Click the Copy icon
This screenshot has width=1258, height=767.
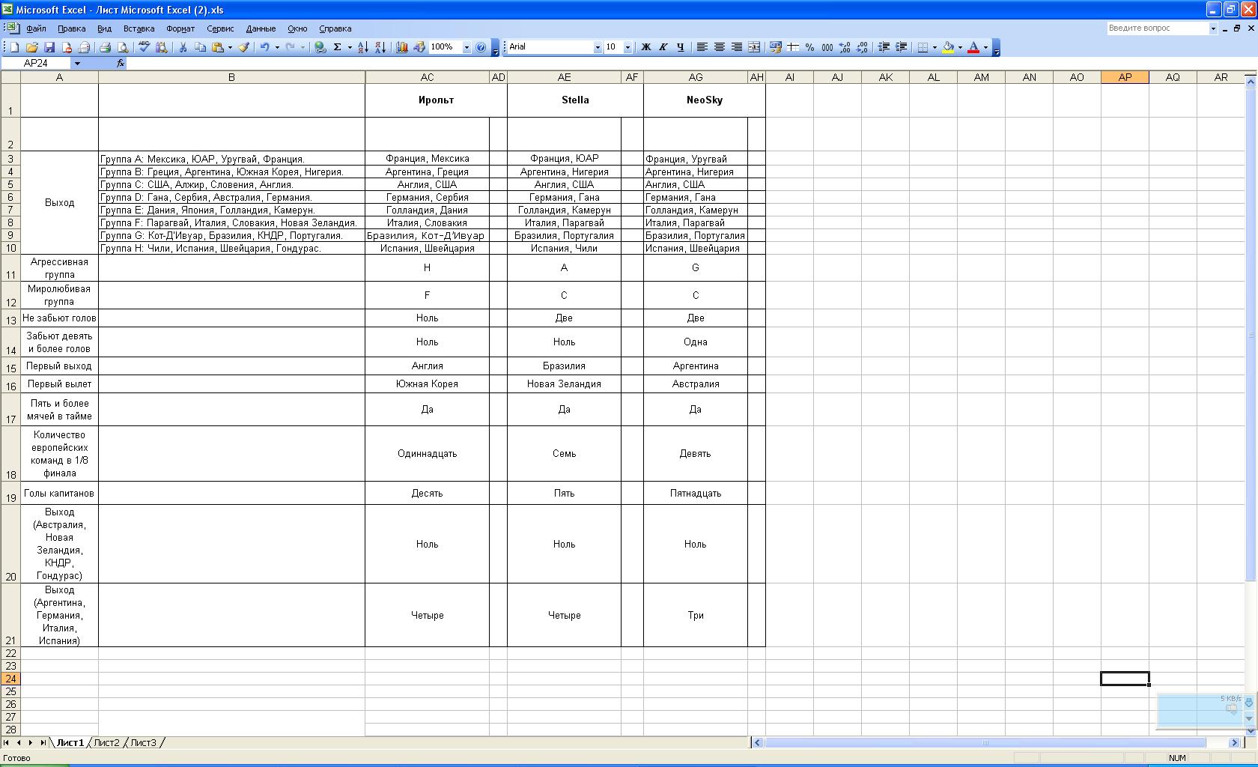pos(200,47)
